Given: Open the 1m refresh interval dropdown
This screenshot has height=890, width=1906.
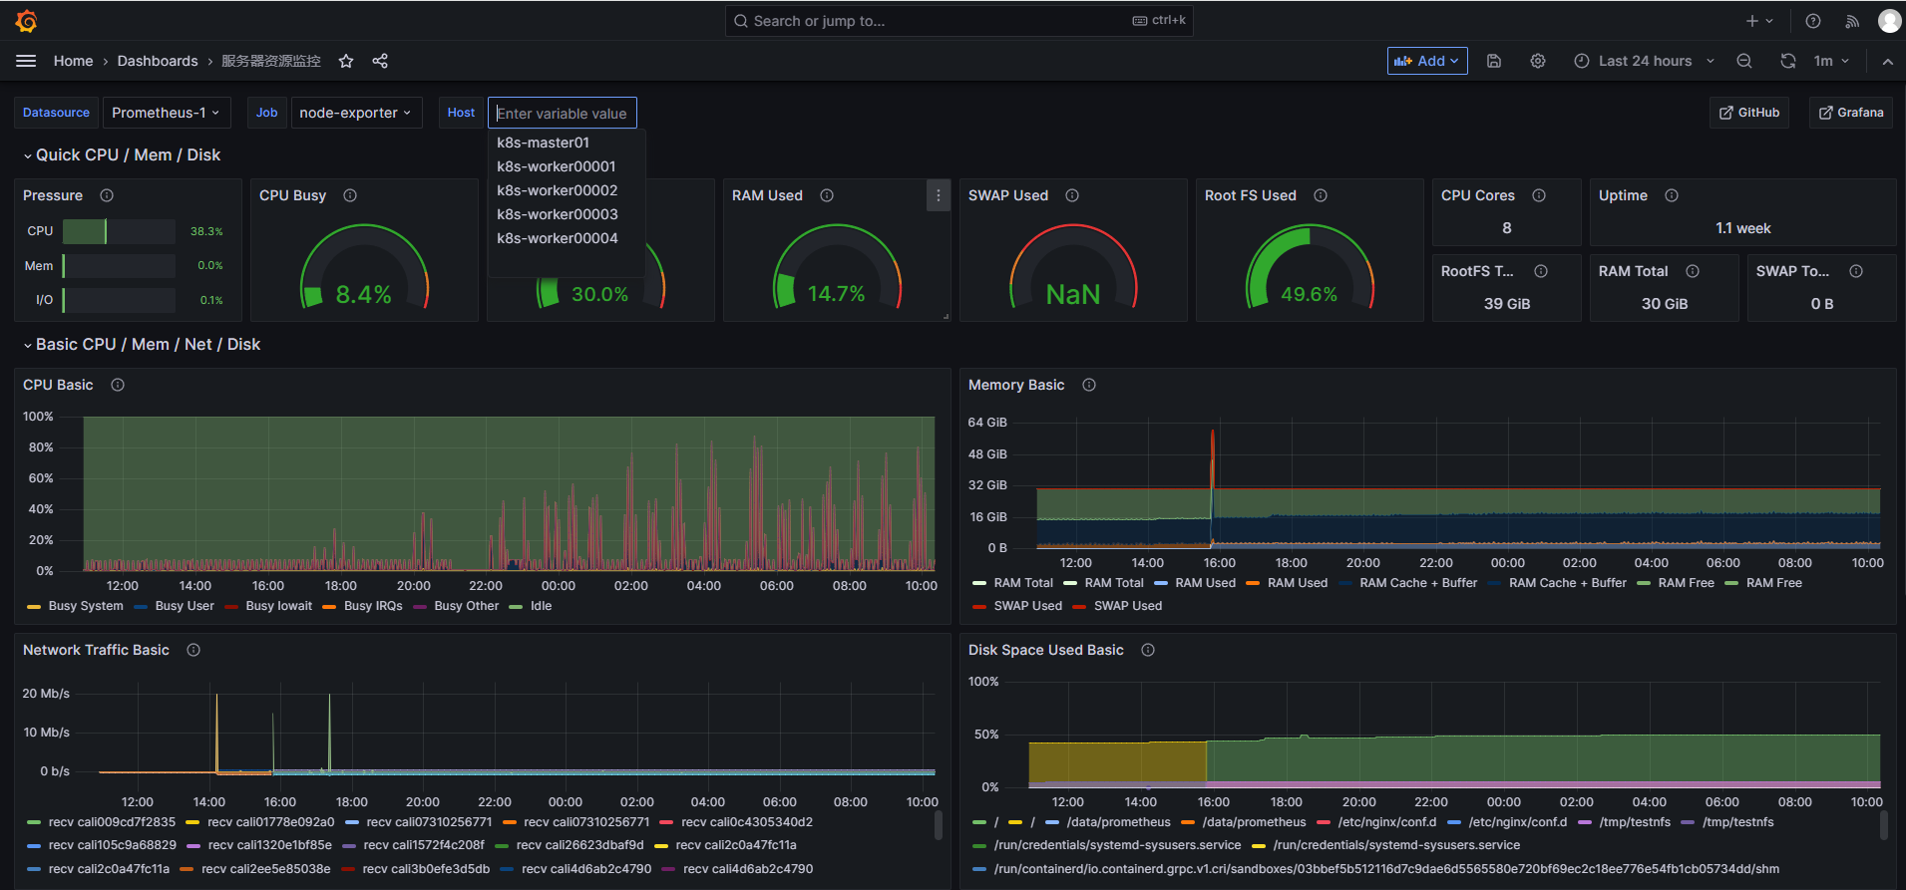Looking at the screenshot, I should pyautogui.click(x=1831, y=61).
